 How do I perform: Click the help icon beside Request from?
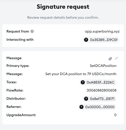click(32, 31)
